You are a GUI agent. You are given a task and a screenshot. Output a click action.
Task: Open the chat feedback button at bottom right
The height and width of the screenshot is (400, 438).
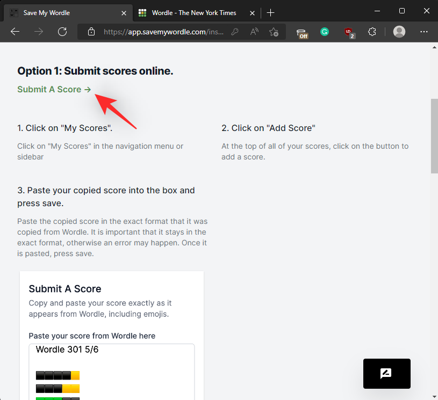tap(386, 374)
